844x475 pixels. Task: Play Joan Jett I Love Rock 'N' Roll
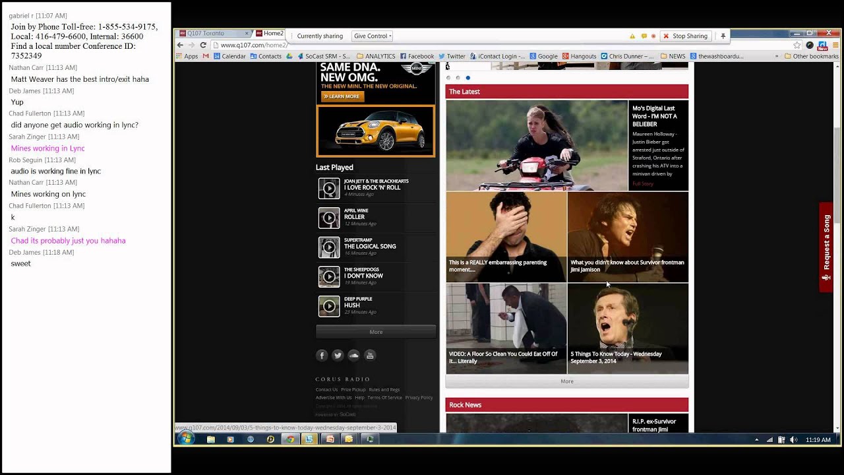329,189
